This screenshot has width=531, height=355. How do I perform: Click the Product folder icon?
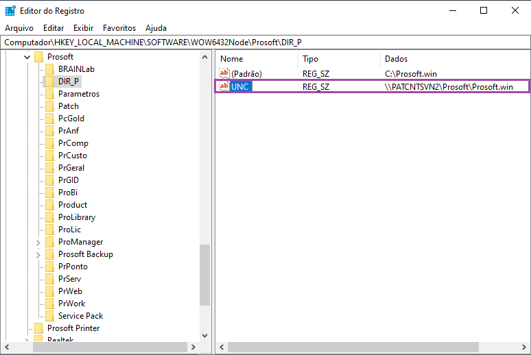(49, 205)
